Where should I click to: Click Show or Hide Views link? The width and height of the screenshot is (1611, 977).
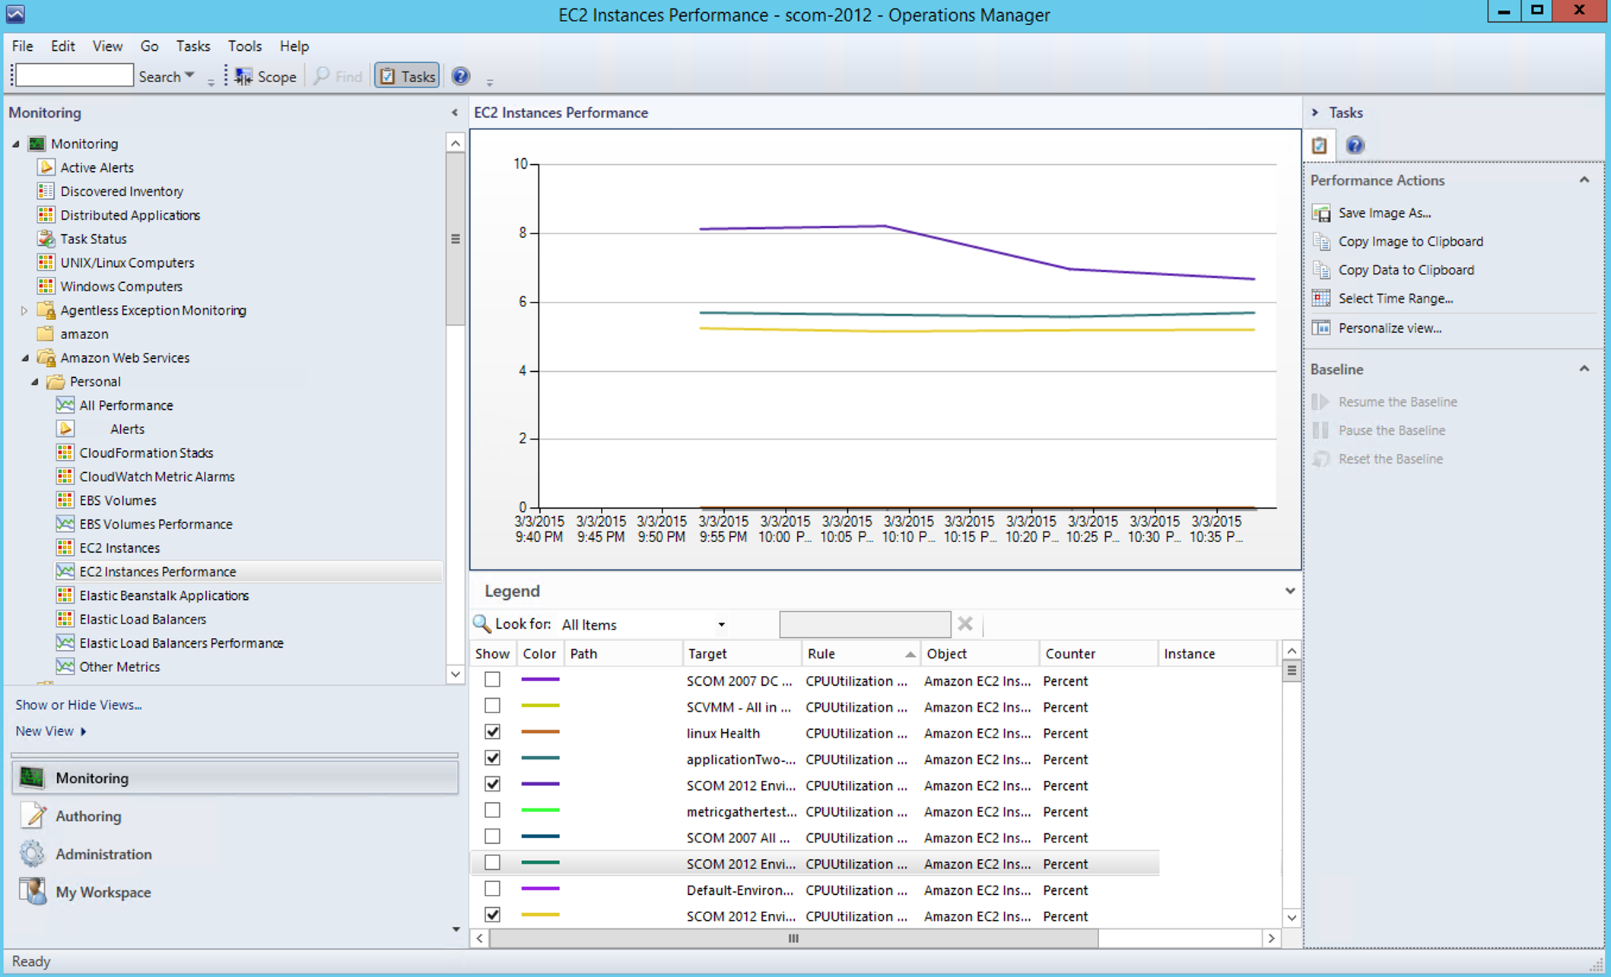pos(78,705)
